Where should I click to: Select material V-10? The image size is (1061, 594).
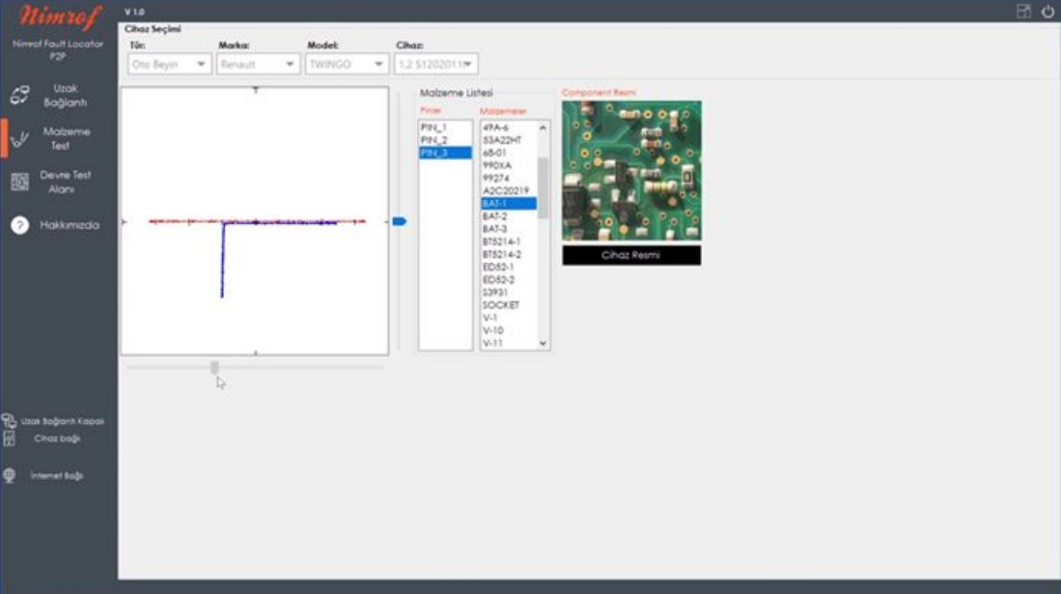click(x=509, y=330)
